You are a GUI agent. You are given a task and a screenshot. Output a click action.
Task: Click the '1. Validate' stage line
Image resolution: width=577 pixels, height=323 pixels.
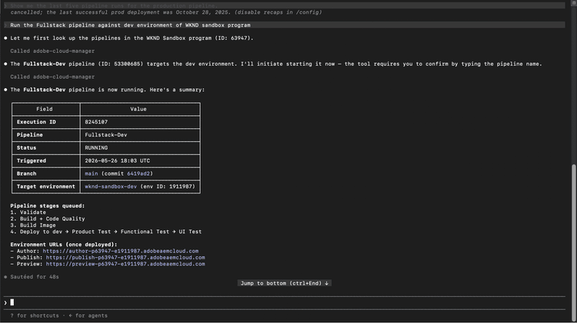pyautogui.click(x=28, y=213)
